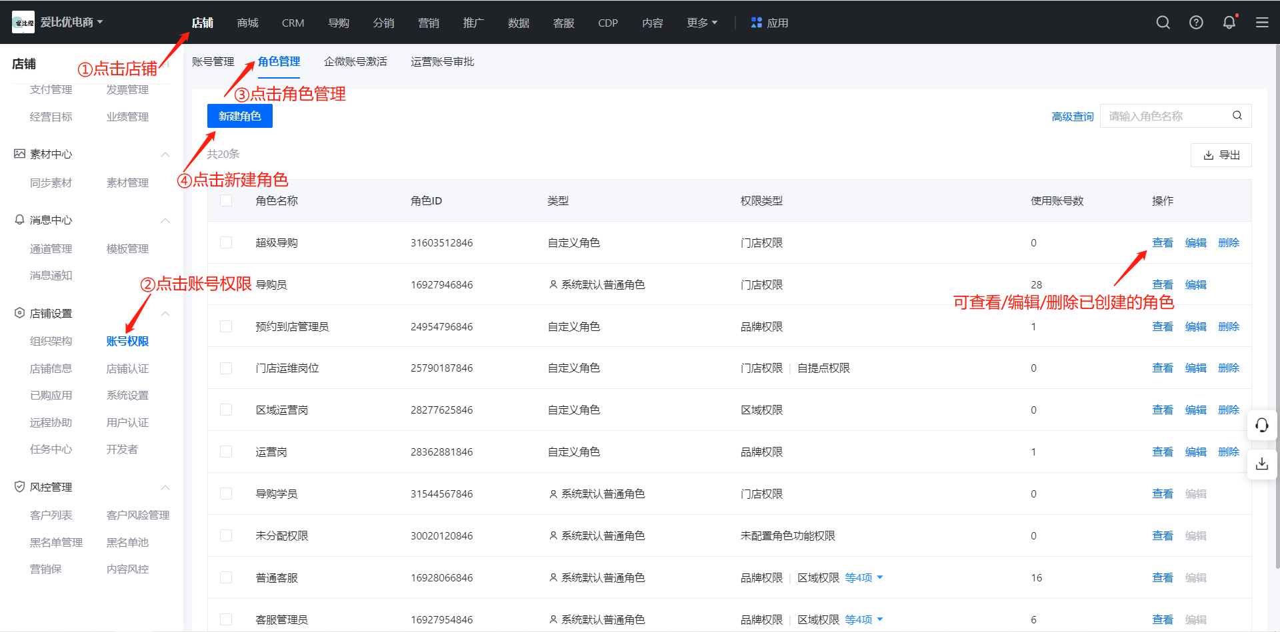Click the floating customer service headset icon

[x=1262, y=425]
